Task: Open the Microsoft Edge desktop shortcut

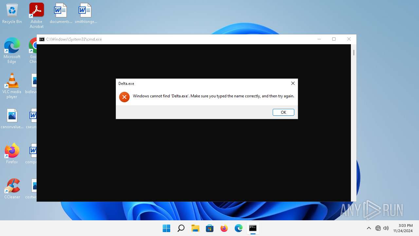Action: coord(12,50)
